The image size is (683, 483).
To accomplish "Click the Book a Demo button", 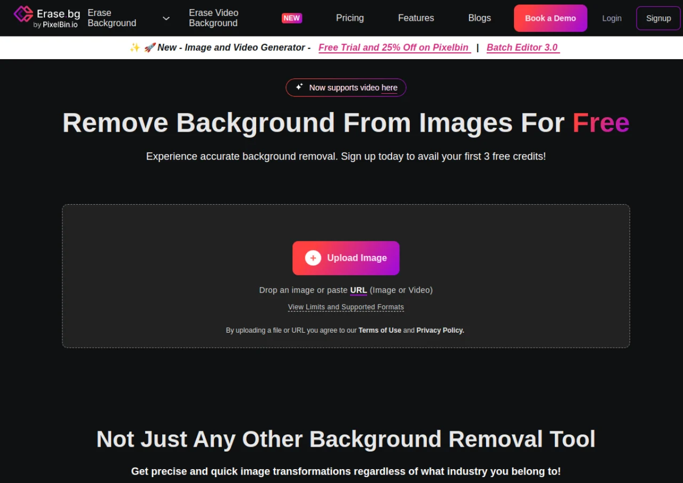I will click(x=551, y=18).
